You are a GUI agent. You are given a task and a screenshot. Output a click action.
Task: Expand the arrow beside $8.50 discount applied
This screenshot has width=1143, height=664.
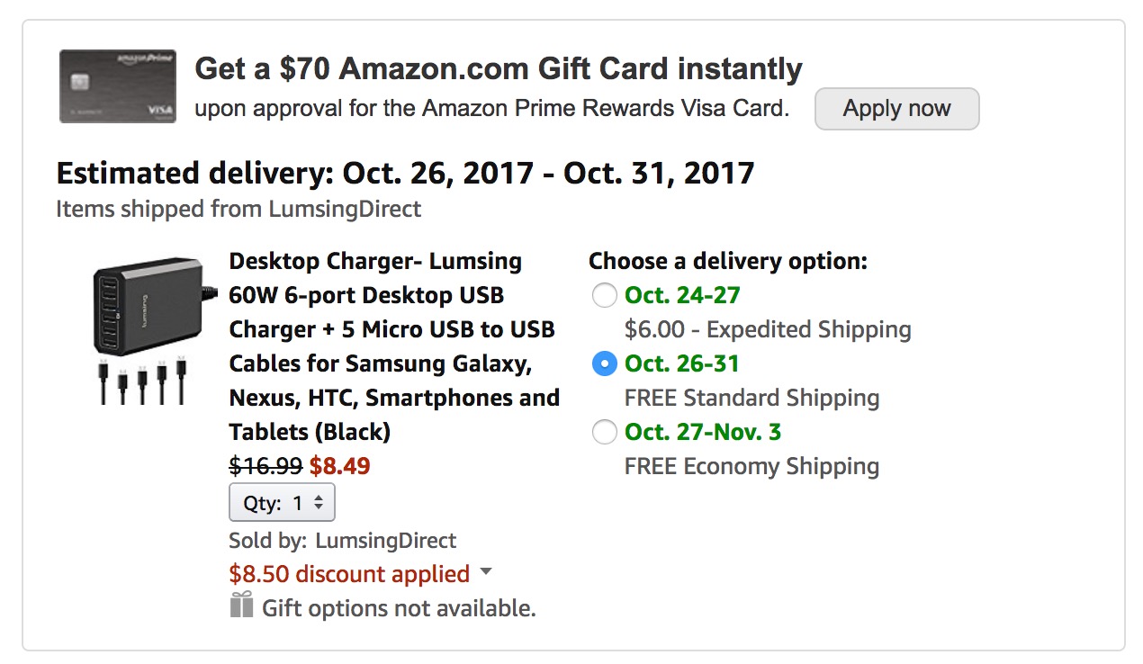coord(486,572)
